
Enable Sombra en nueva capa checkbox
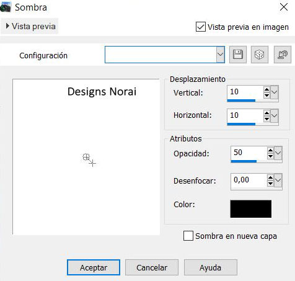click(x=188, y=236)
